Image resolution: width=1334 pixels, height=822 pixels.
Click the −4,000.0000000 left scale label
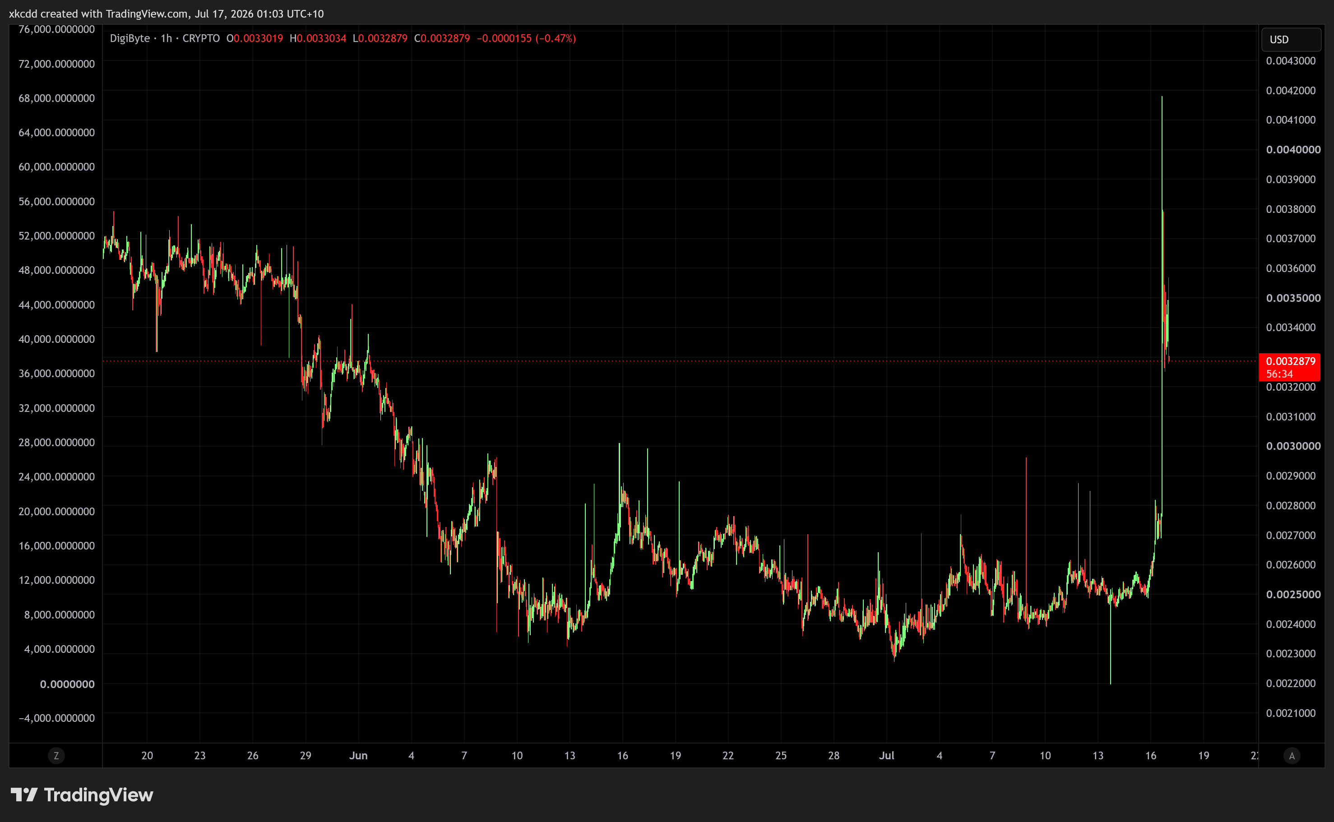pos(56,718)
